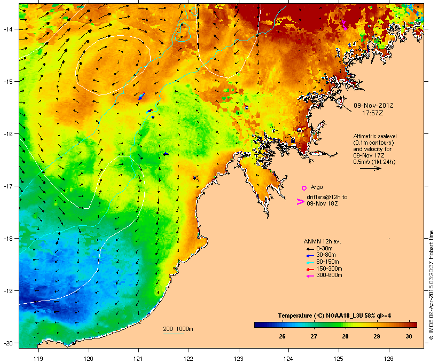
Task: Click the 0-30m depth label
Action: pyautogui.click(x=324, y=249)
